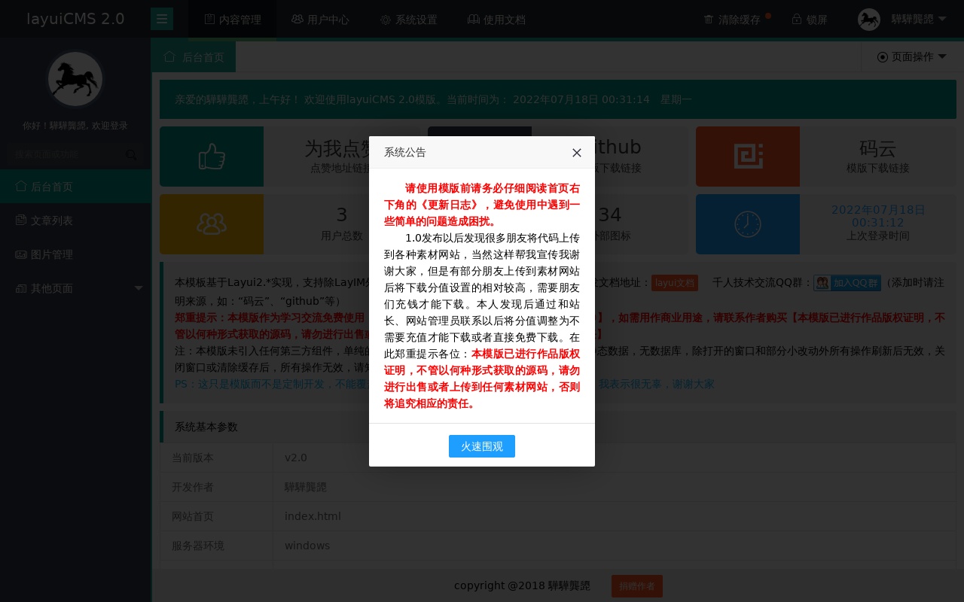Image resolution: width=964 pixels, height=602 pixels.
Task: Click the 后台首页 sidebar home icon
Action: click(x=21, y=186)
